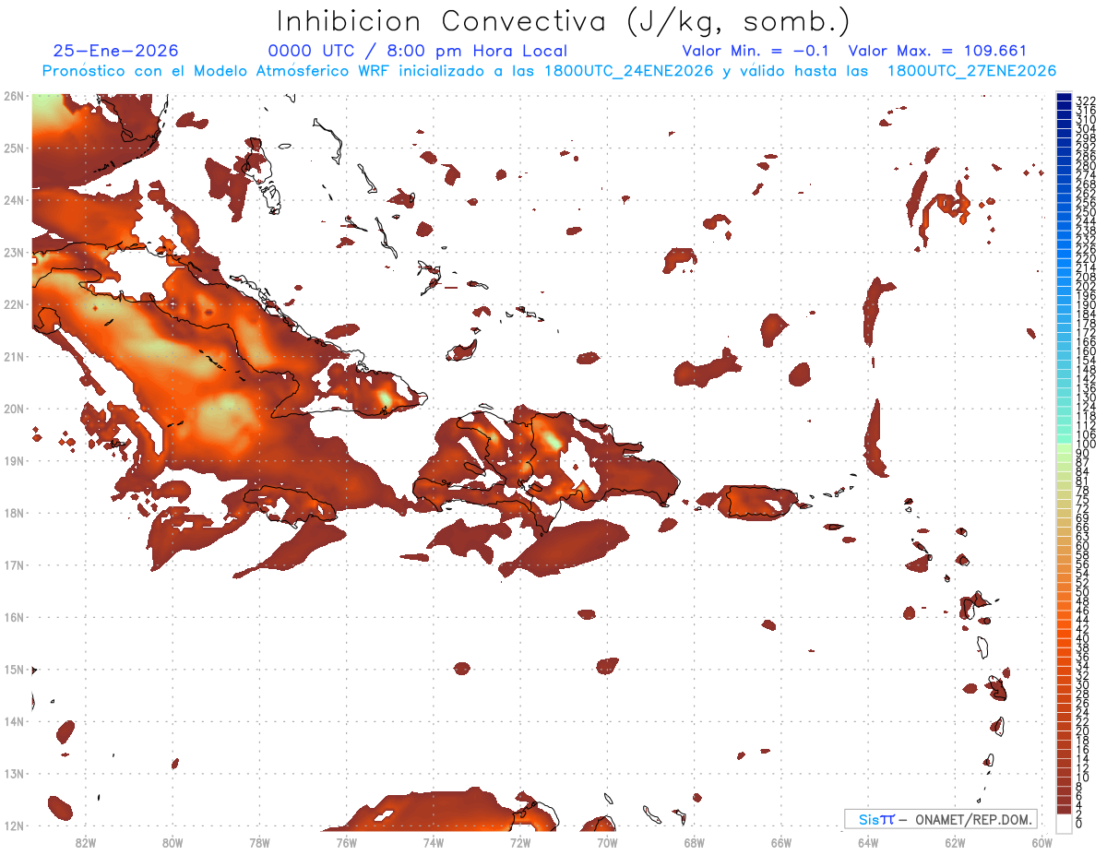1107x855 pixels.
Task: Click the '12N' latitude label
Action: point(13,825)
